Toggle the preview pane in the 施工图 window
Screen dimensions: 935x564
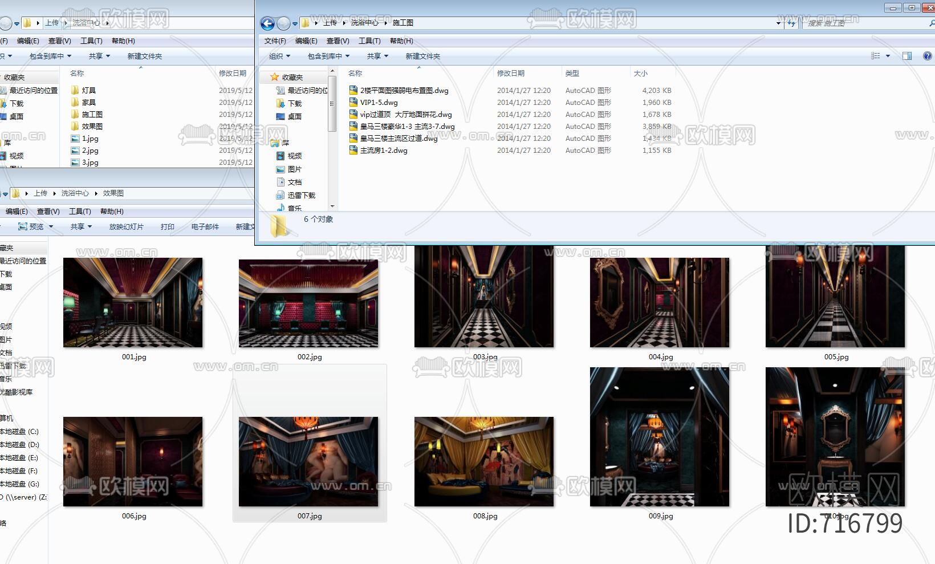click(x=907, y=56)
